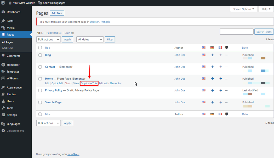Image resolution: width=274 pixels, height=158 pixels.
Task: Switch to the Draft pages filter
Action: pos(66,32)
